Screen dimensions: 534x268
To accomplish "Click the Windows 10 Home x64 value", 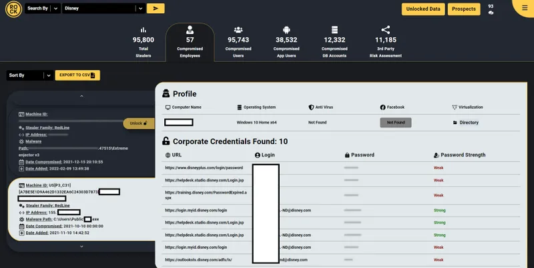I will 256,123.
